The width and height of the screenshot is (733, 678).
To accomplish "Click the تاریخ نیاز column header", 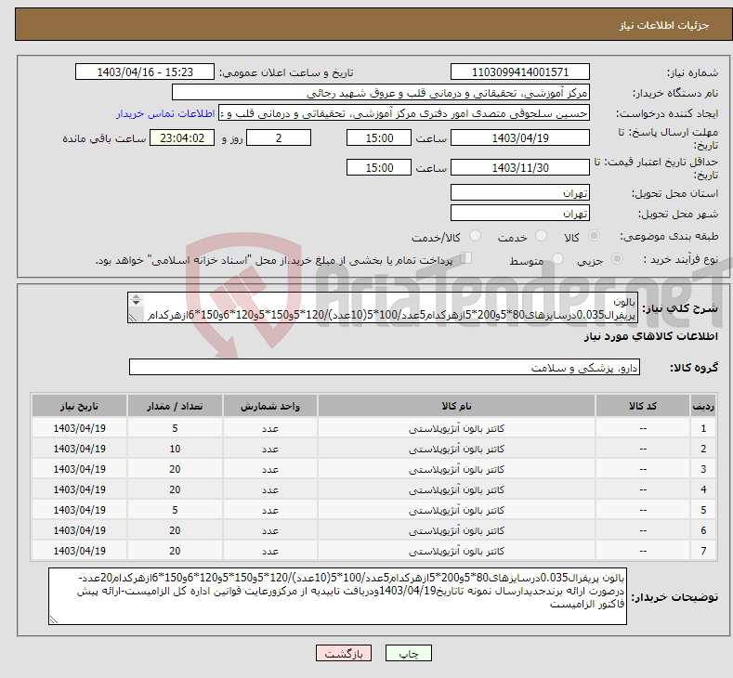I will pyautogui.click(x=80, y=406).
